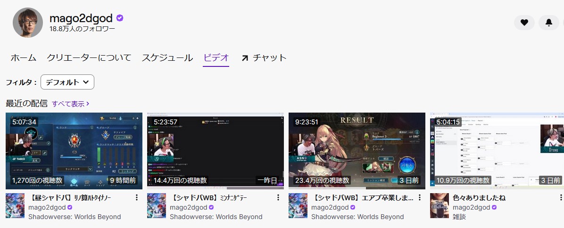Open the デフォルト filter dropdown
The image size is (564, 228).
67,82
